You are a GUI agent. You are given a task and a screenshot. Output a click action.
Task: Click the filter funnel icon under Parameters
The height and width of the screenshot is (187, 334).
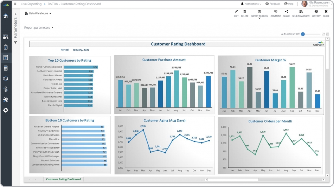(15, 42)
